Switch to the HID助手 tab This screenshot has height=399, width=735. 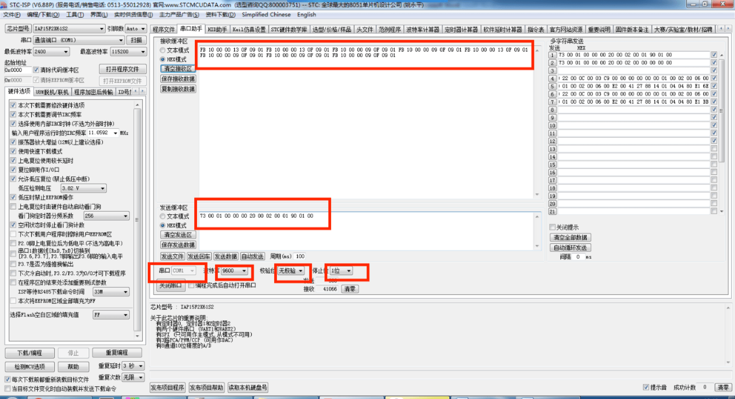coord(217,29)
